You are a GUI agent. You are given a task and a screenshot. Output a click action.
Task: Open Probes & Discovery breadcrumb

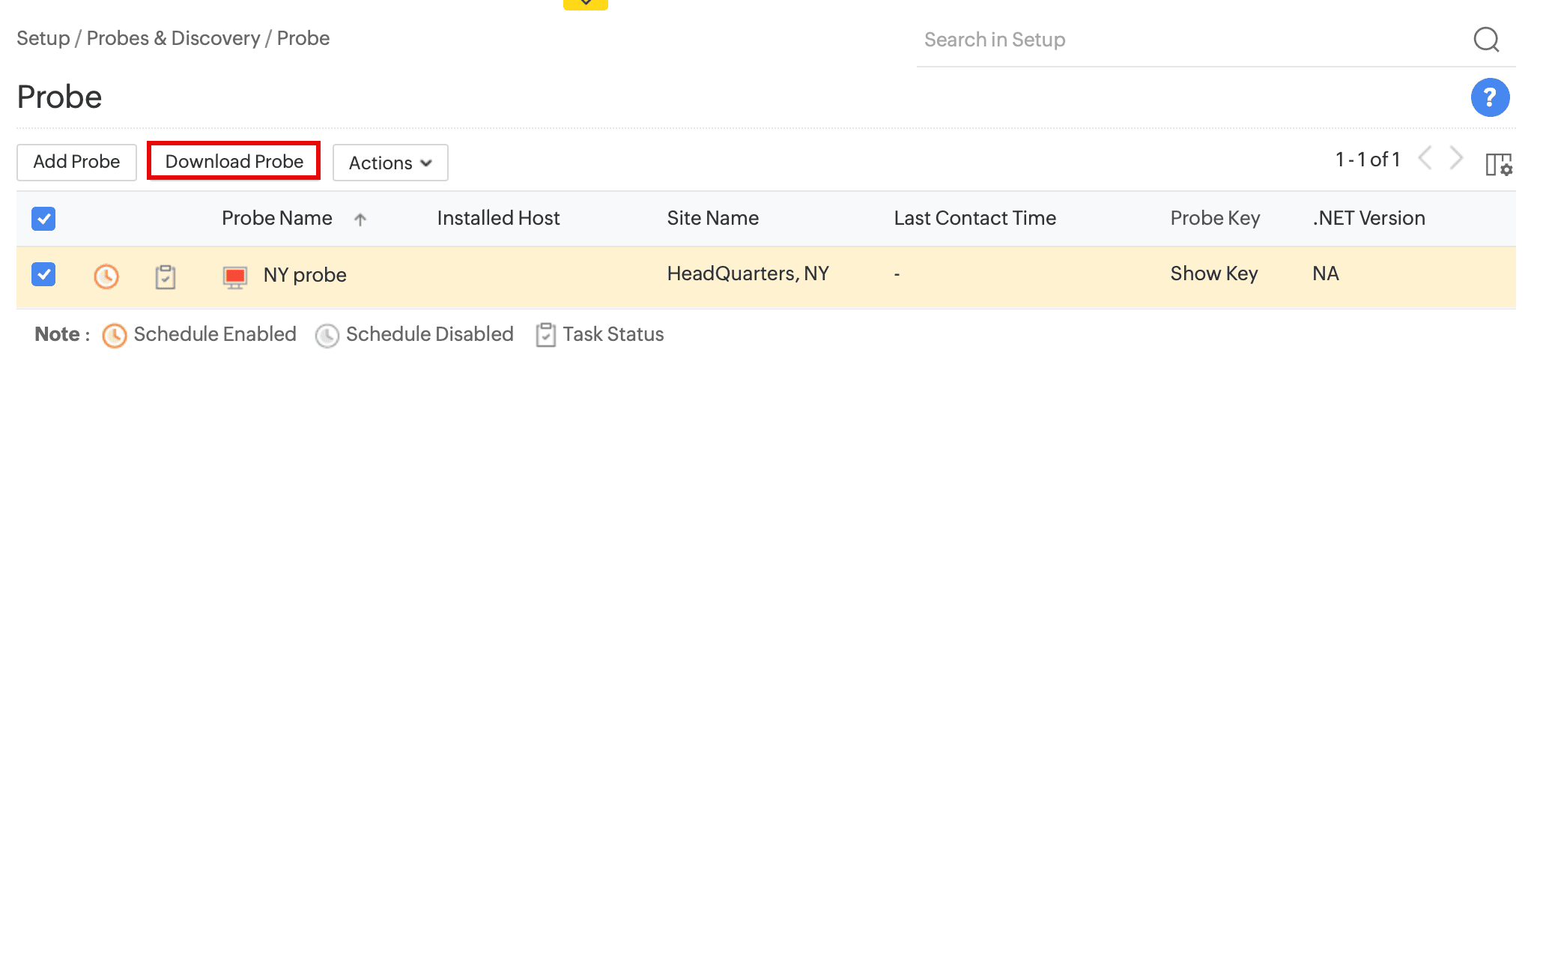click(x=173, y=38)
